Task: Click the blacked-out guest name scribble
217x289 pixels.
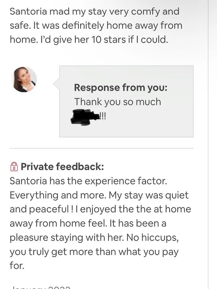Action: (85, 117)
